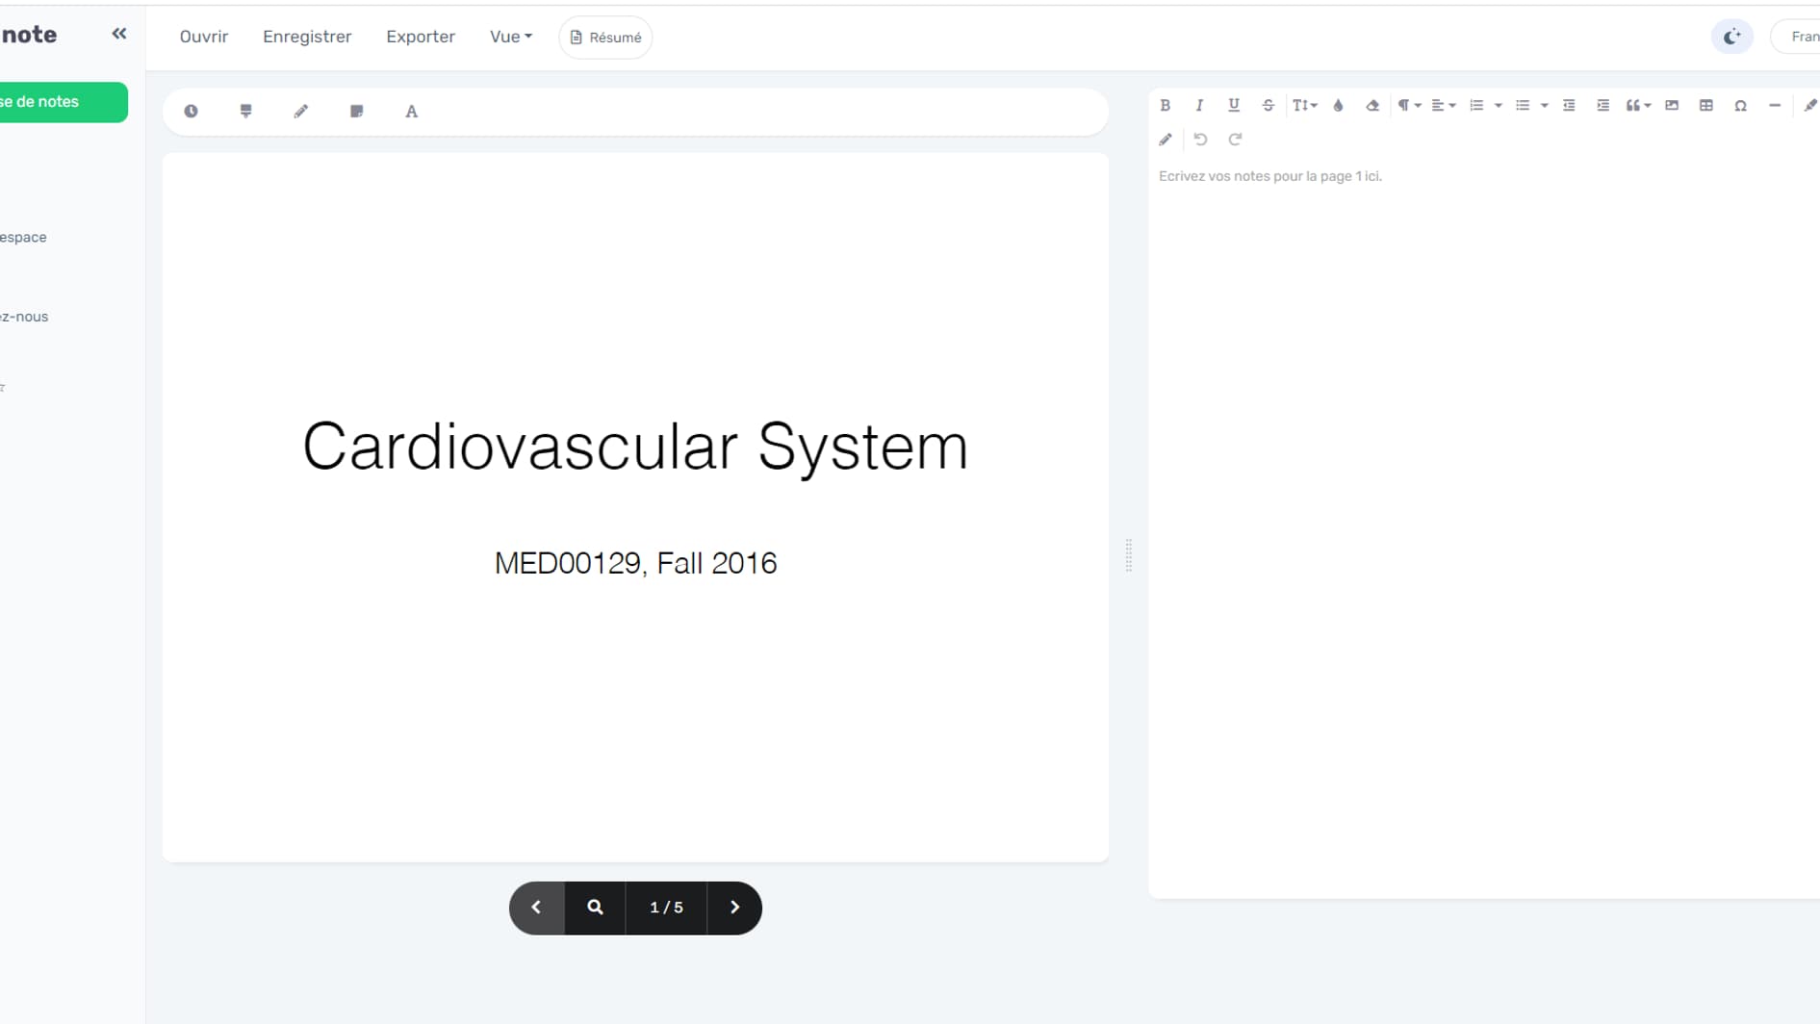Image resolution: width=1820 pixels, height=1024 pixels.
Task: Click the Résumé button
Action: click(605, 38)
